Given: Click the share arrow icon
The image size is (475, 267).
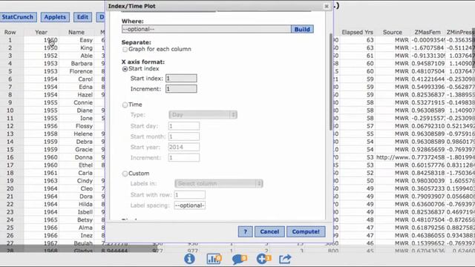Looking at the screenshot, I should click(x=285, y=259).
